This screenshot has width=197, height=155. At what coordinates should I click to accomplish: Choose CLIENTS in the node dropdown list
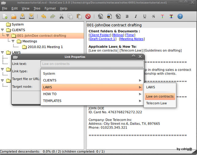[x=92, y=80]
